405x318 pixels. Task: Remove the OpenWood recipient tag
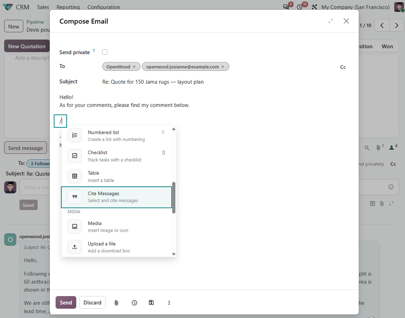tap(134, 67)
